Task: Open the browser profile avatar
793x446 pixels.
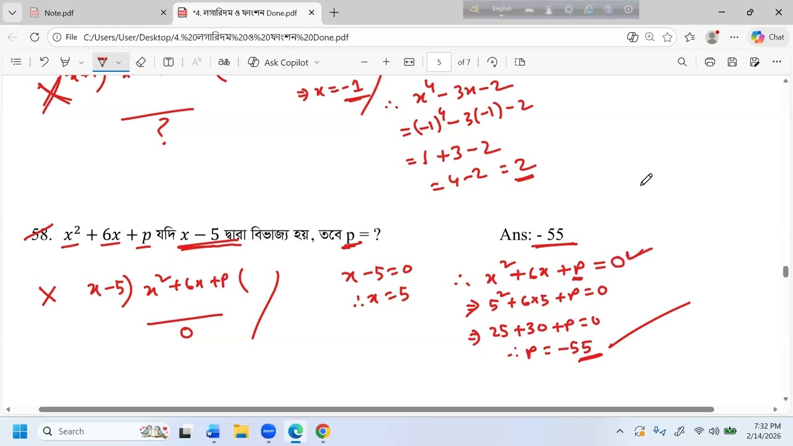Action: [712, 37]
